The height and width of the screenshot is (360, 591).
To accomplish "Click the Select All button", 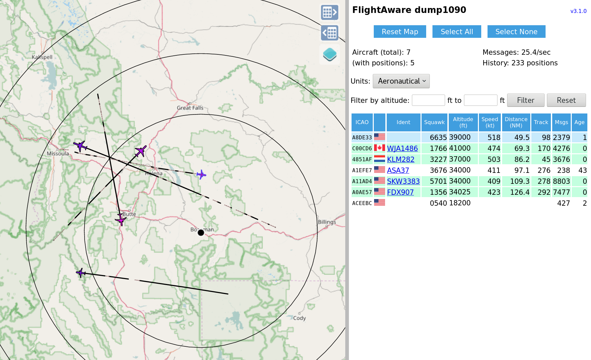I will tap(457, 32).
